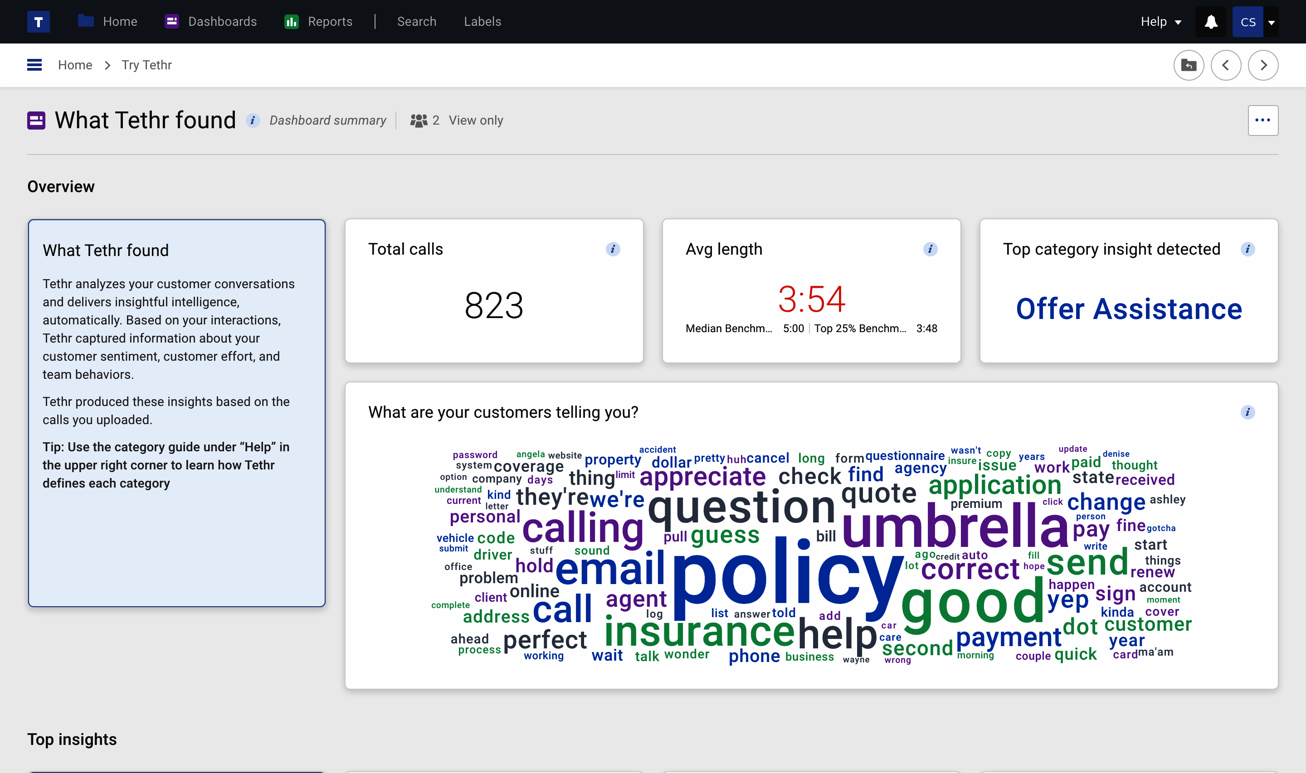Open word cloud info icon
Image resolution: width=1306 pixels, height=773 pixels.
coord(1248,412)
